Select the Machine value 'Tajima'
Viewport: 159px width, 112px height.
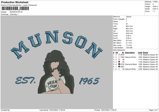tap(129, 17)
